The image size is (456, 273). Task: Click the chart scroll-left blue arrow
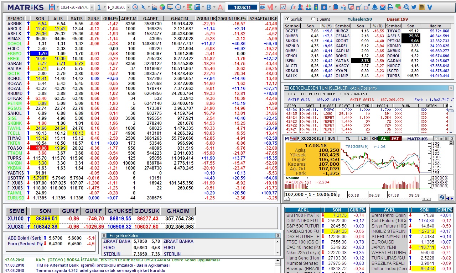point(448,198)
